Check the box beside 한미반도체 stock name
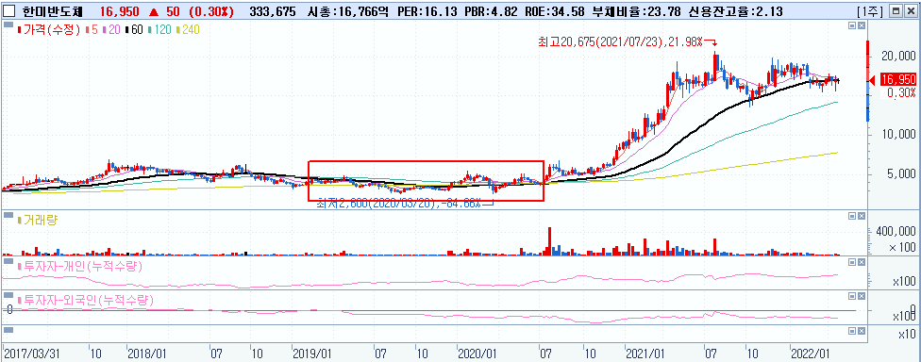921x362 pixels. pos(8,10)
